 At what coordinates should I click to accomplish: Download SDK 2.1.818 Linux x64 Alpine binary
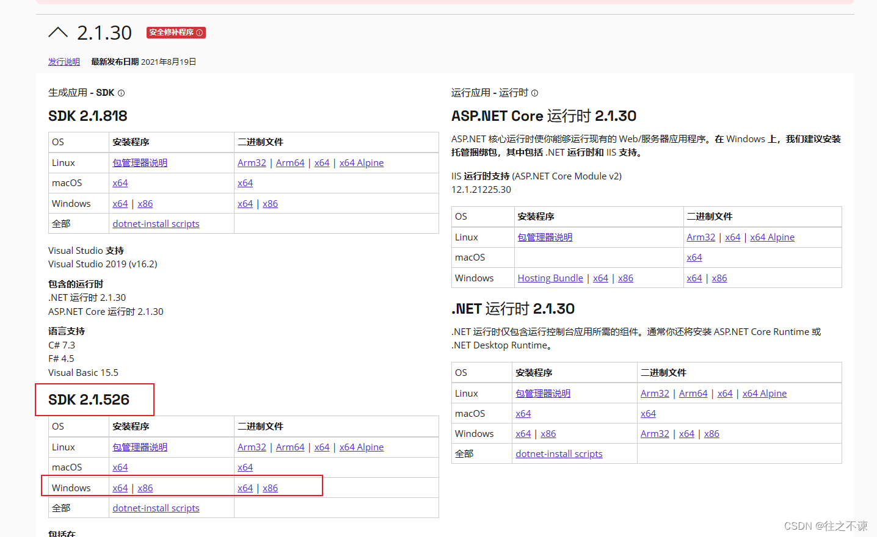tap(362, 163)
